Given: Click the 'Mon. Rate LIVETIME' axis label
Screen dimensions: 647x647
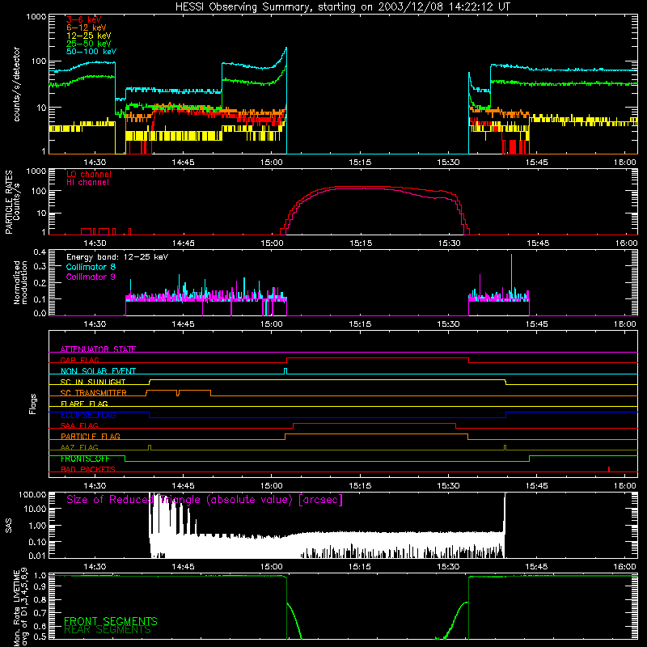Looking at the screenshot, I should tap(20, 608).
